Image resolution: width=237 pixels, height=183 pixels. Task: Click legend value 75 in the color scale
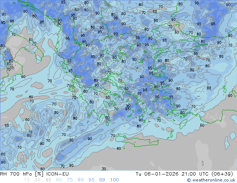click(x=70, y=180)
